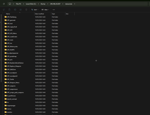This screenshot has height=115, width=150.
Task: Navigate to This PC breadcrumb
Action: 19,4
